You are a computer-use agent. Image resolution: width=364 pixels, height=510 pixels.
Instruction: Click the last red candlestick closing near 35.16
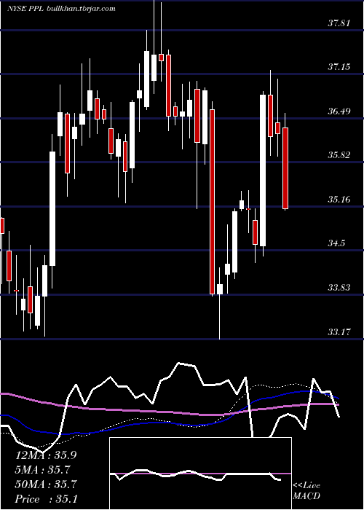click(285, 168)
